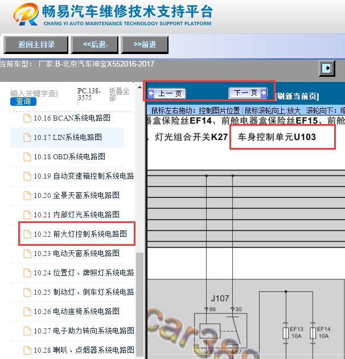Click the sidebar scrollbar up arrow
Screen dimensions: 345x359
pos(139,87)
